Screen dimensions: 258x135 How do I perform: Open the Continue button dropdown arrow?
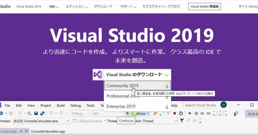pyautogui.click(x=148, y=113)
